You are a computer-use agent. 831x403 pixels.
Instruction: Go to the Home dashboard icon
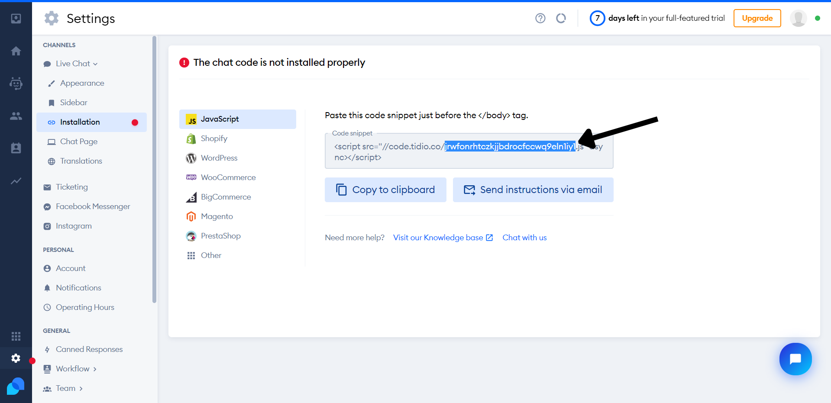coord(16,51)
